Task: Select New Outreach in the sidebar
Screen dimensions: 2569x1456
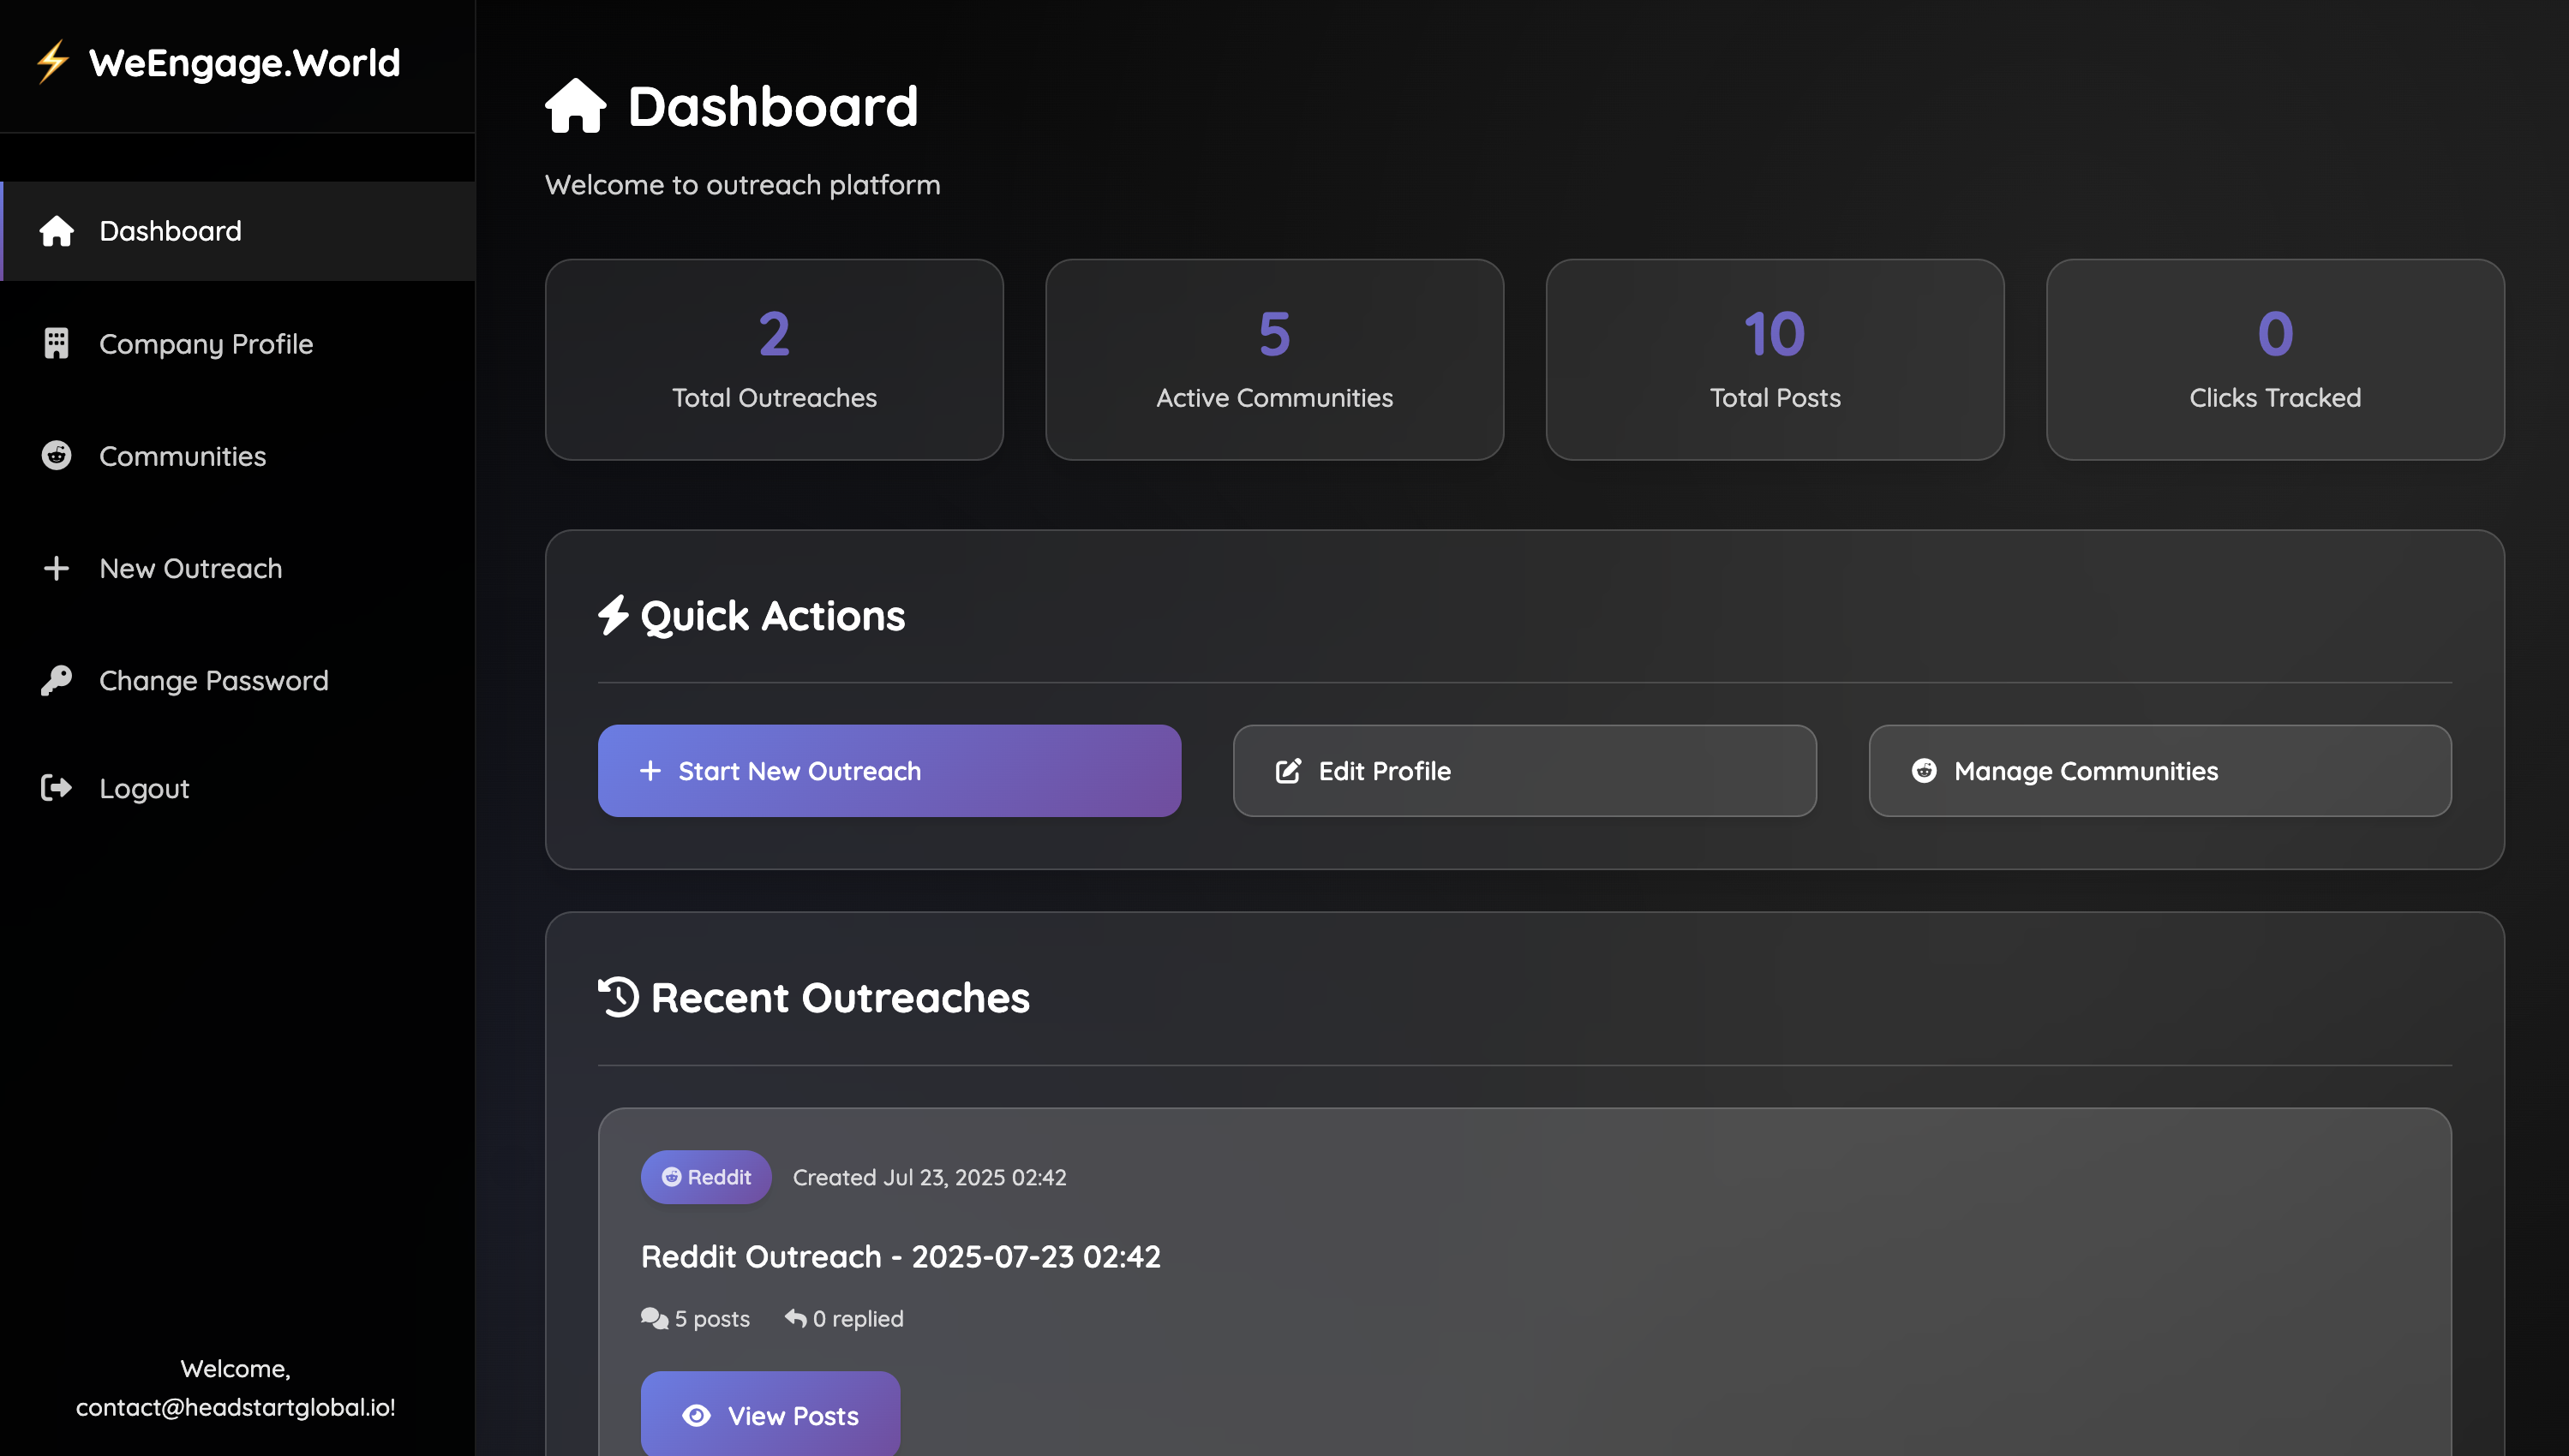Action: tap(238, 568)
